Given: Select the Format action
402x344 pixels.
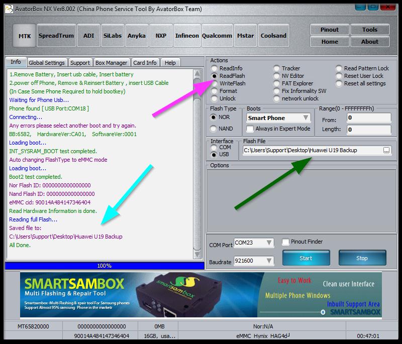Looking at the screenshot, I should [224, 91].
